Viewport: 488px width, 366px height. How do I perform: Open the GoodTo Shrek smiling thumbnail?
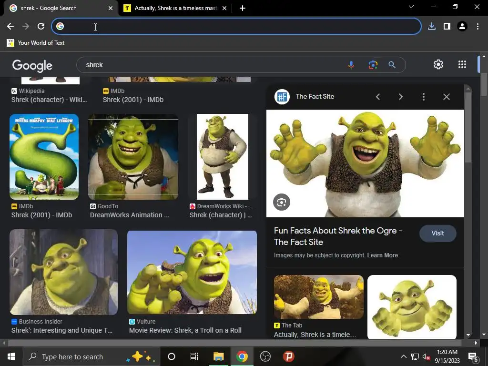(x=133, y=156)
